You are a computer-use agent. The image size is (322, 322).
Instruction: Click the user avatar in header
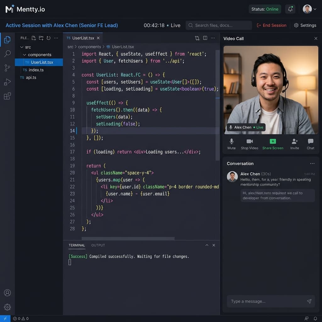(307, 9)
